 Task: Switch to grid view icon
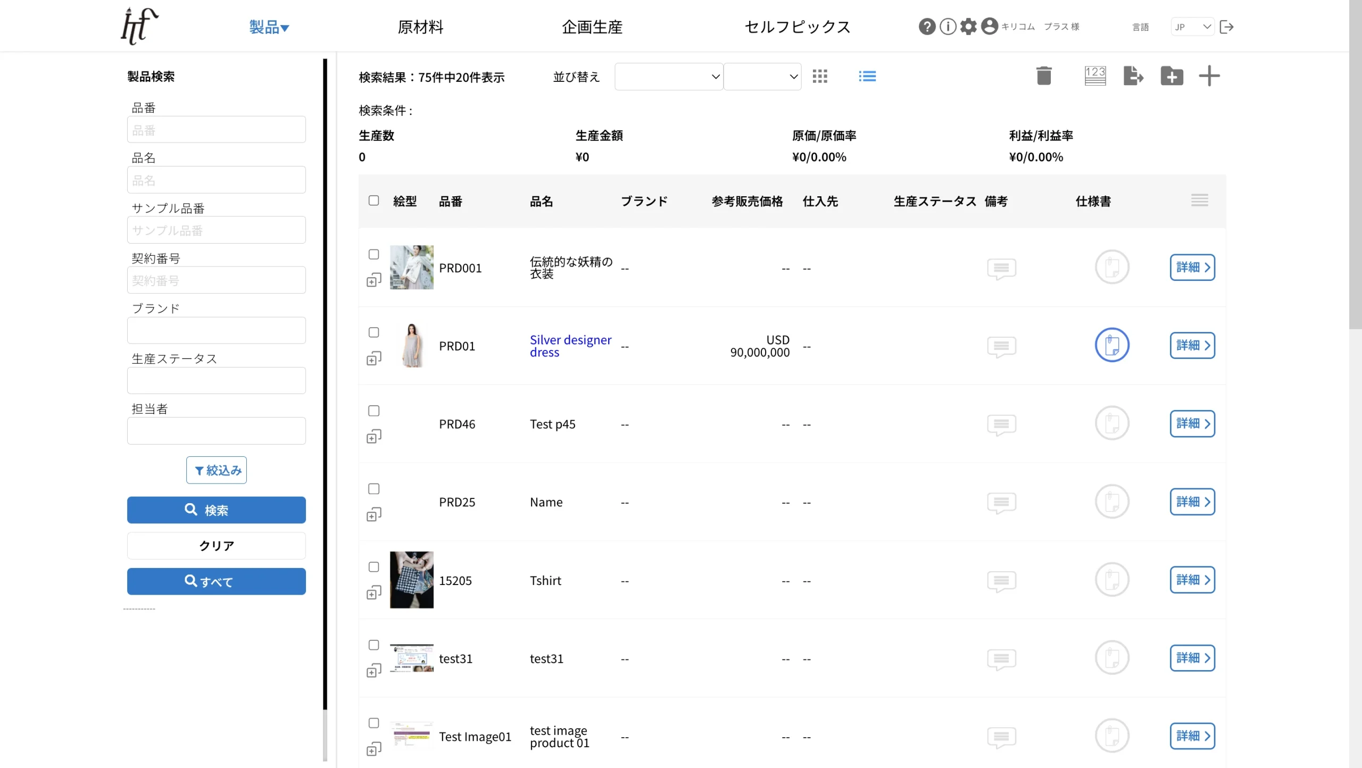[x=820, y=76]
